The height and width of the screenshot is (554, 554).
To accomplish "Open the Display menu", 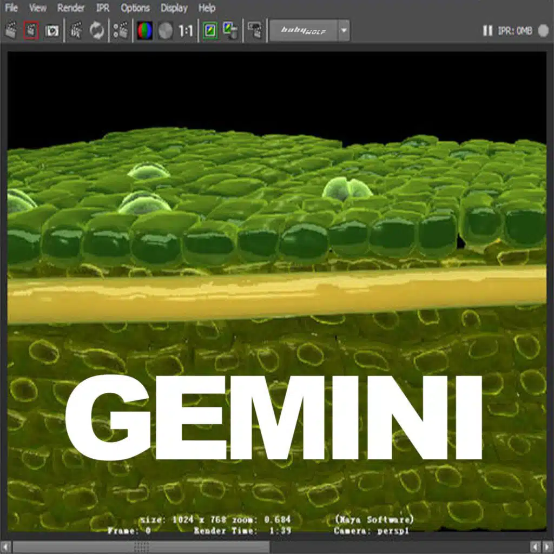I will (x=174, y=8).
